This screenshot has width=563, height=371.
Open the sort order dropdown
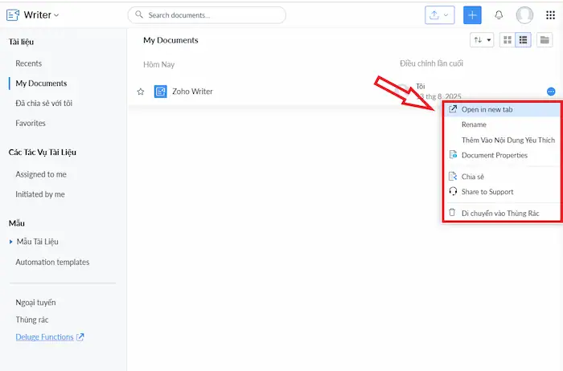pos(482,40)
